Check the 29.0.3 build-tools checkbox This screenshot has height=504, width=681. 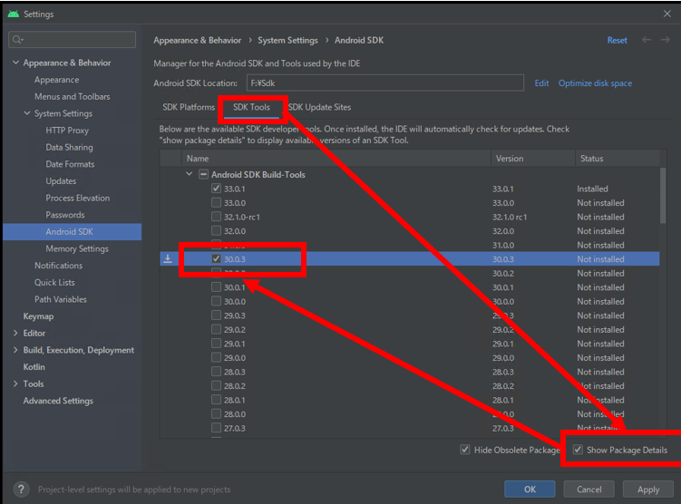click(x=216, y=315)
